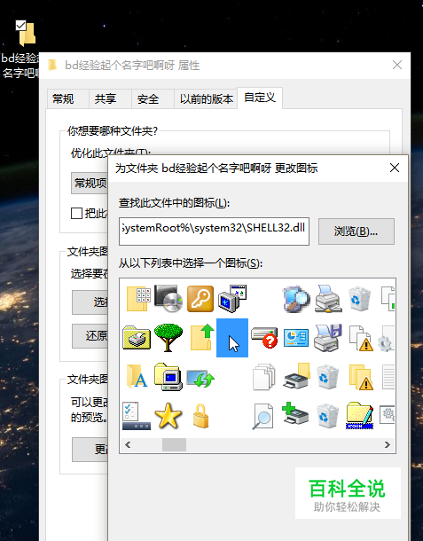The image size is (423, 541).
Task: Tick the checkbox under the template dropdown in Properties
Action: 76,213
